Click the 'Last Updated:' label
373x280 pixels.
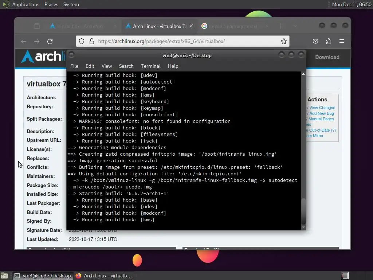tap(42, 239)
